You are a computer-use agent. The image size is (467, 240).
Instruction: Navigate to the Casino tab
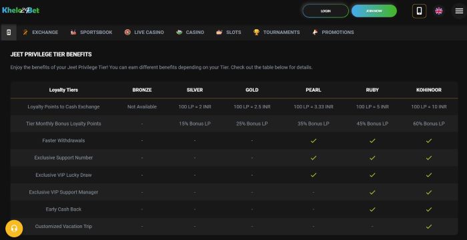point(195,33)
